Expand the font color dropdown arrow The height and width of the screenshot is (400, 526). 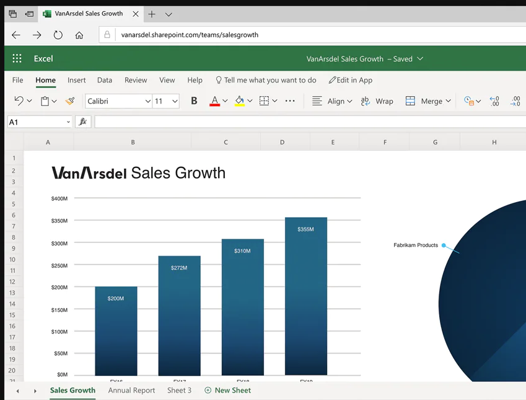(225, 100)
